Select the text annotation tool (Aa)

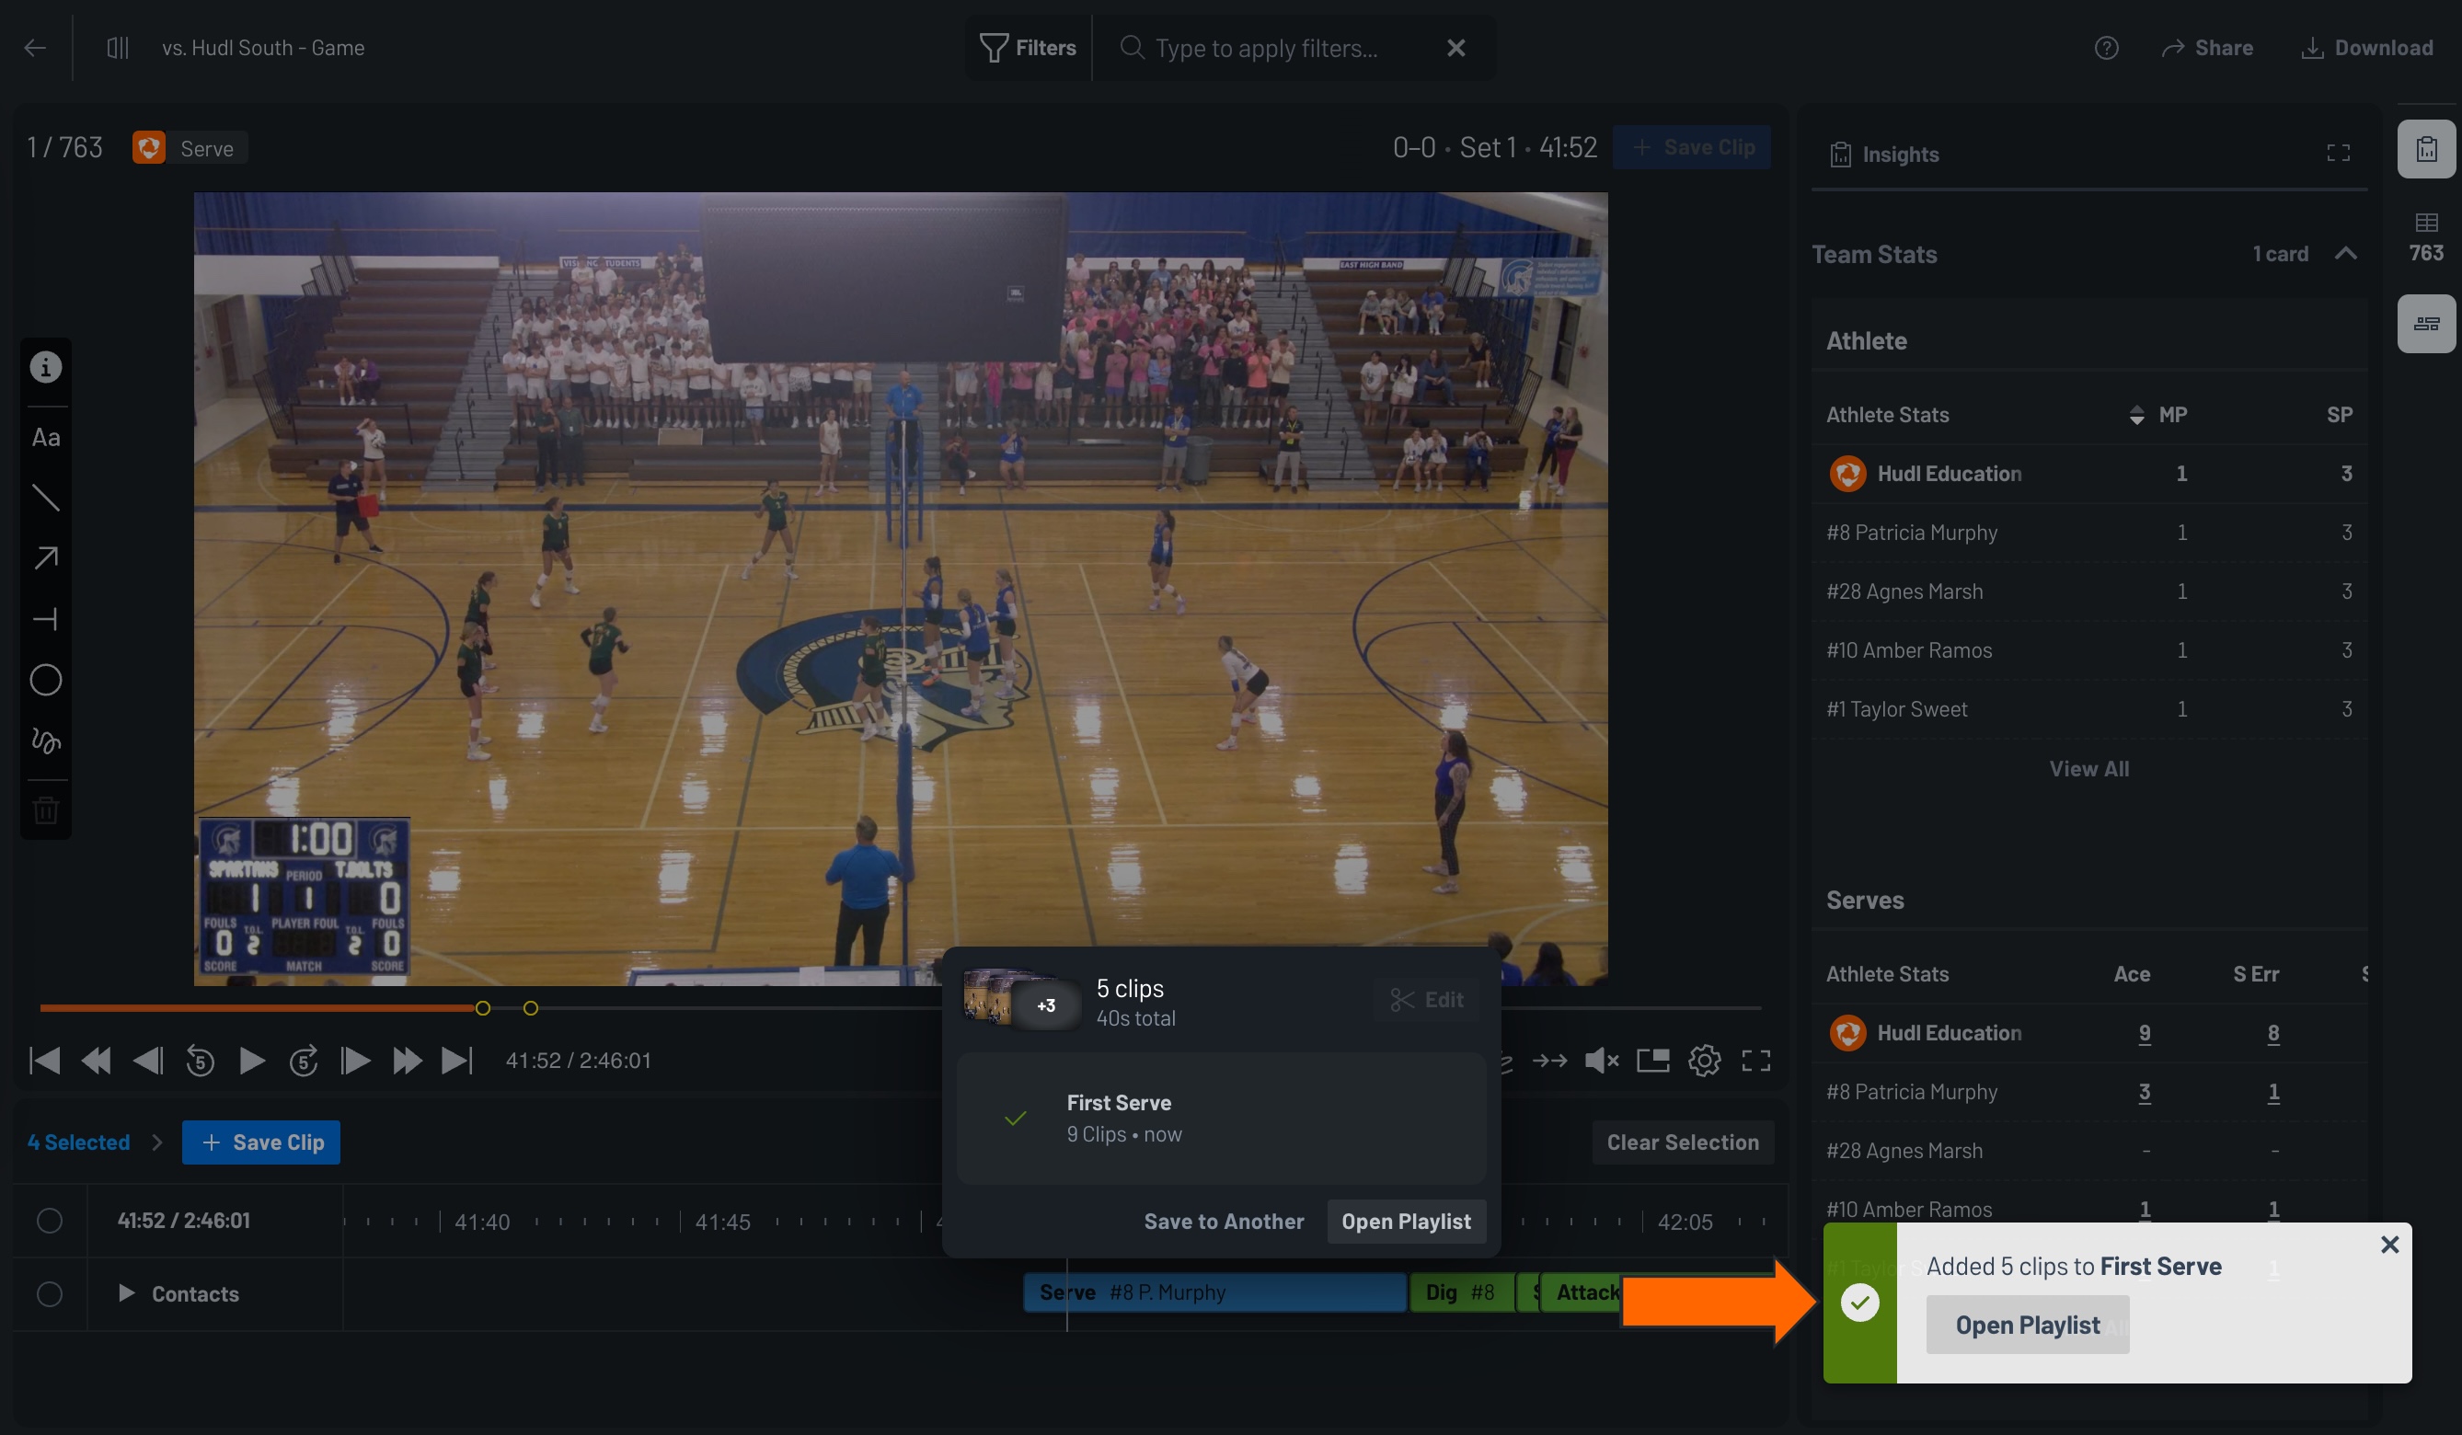tap(45, 437)
